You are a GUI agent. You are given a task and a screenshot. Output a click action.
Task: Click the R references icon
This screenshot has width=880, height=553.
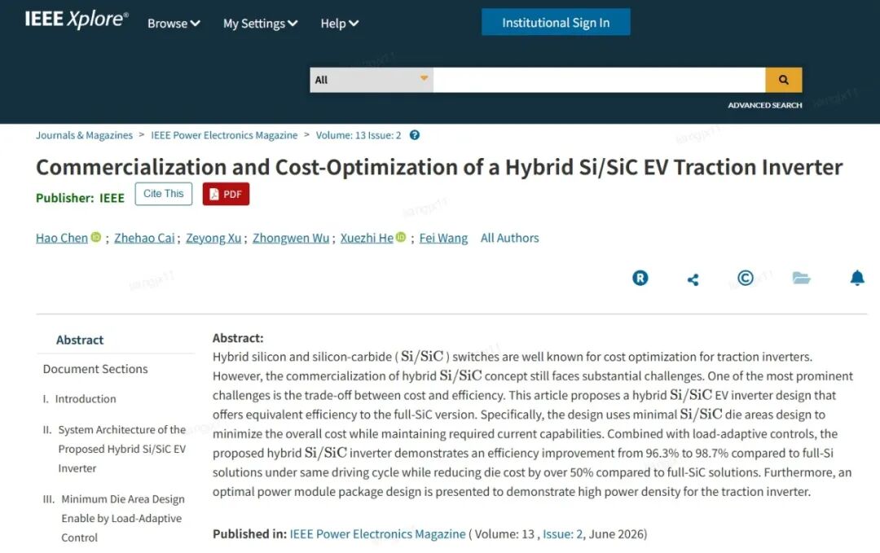tap(640, 278)
